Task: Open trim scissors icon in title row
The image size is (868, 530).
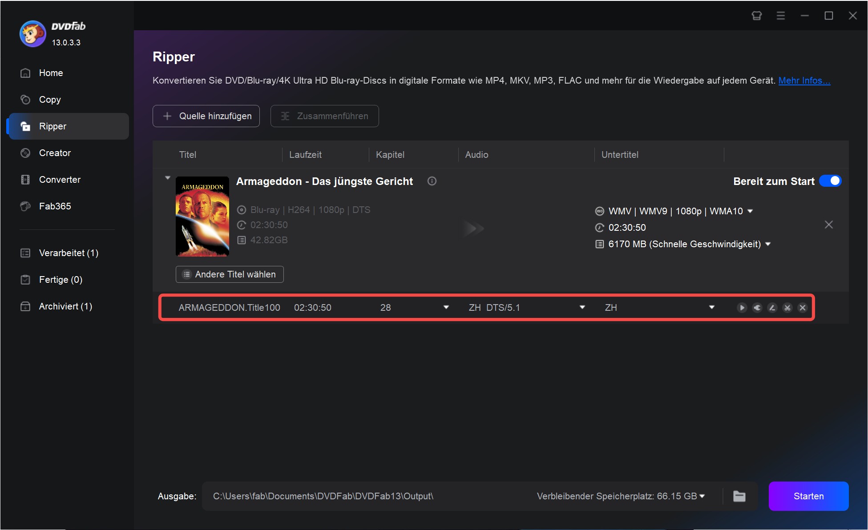Action: 787,308
